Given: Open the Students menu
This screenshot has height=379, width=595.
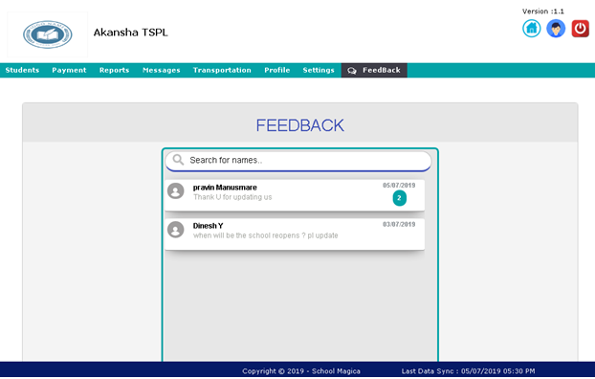Looking at the screenshot, I should 22,70.
